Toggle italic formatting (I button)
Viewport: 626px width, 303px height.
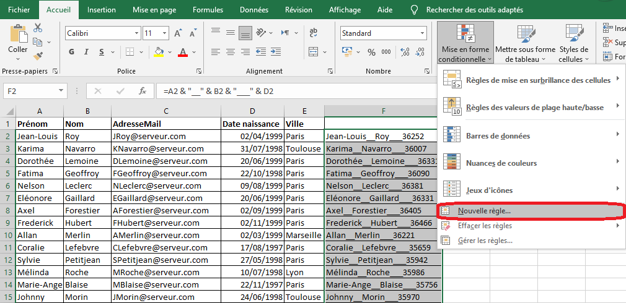[87, 53]
